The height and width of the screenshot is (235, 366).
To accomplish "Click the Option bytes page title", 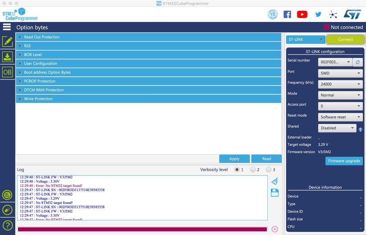I will [x=32, y=27].
